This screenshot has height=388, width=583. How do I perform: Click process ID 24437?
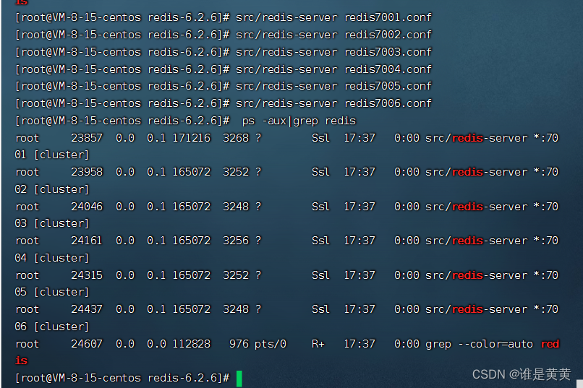[87, 309]
